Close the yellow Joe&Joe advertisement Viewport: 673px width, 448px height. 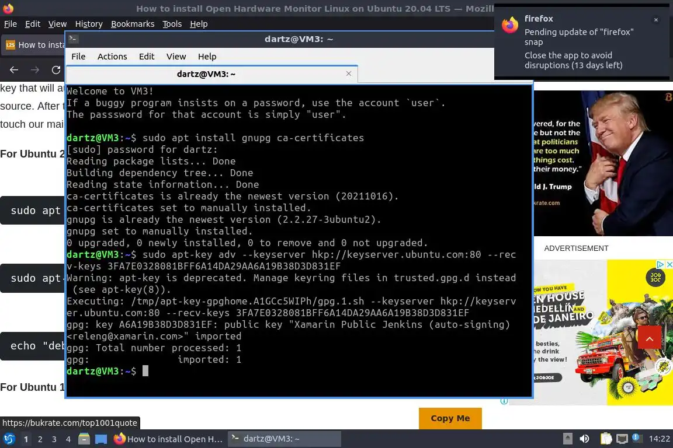[669, 264]
